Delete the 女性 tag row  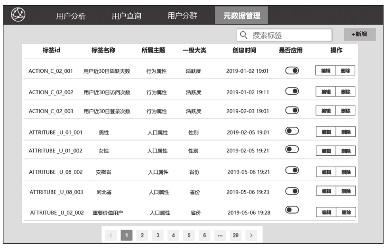pyautogui.click(x=346, y=151)
